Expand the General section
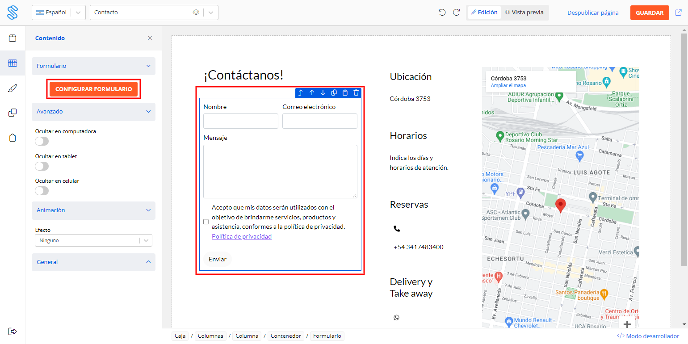The width and height of the screenshot is (688, 344). click(93, 262)
